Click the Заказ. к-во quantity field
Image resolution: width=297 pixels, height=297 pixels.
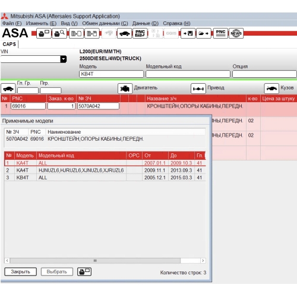[61, 106]
